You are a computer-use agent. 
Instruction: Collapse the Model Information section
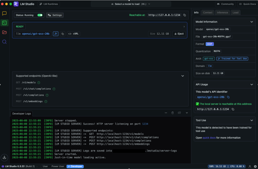[x=251, y=22]
